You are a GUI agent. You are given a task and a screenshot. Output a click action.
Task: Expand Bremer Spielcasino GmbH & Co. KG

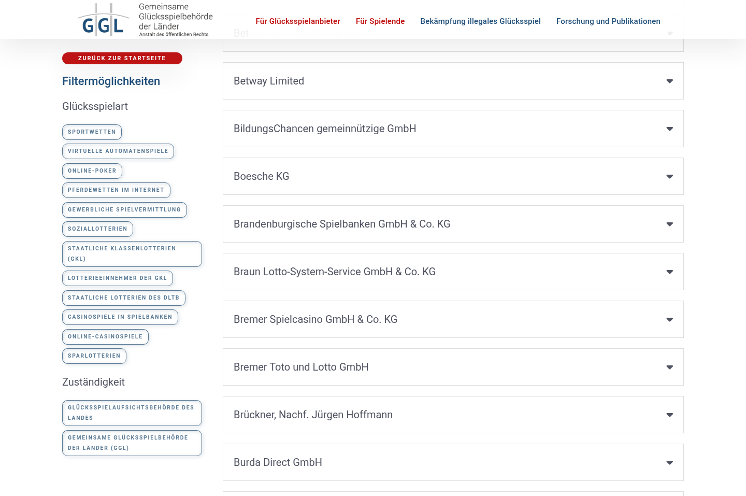tap(453, 319)
